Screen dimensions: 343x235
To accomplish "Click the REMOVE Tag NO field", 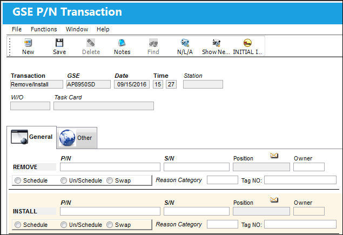I will coord(300,180).
